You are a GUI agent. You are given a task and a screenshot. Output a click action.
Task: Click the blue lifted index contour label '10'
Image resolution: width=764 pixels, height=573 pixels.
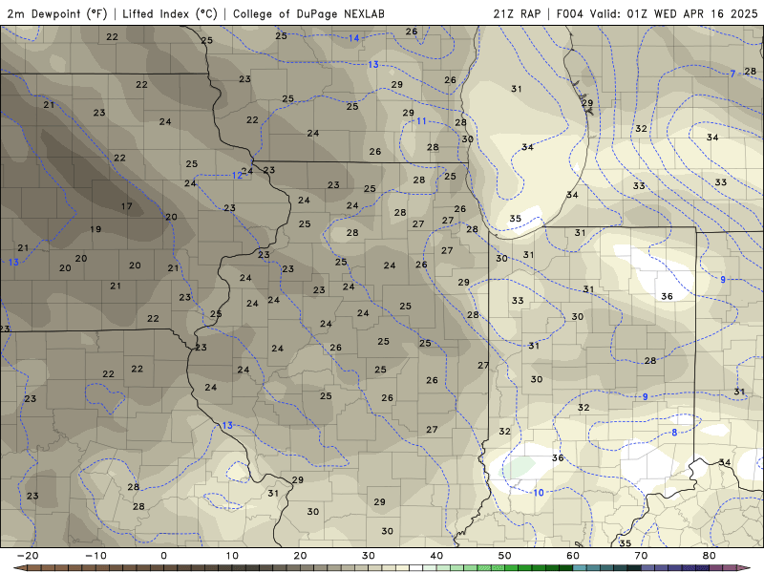538,493
